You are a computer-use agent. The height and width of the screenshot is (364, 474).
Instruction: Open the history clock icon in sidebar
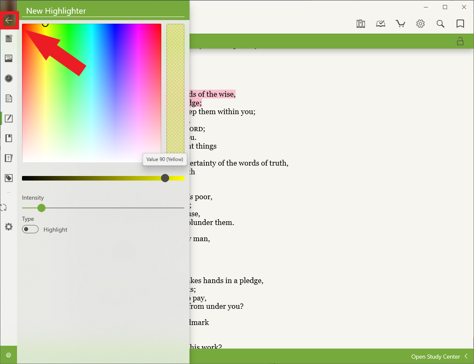[9, 78]
